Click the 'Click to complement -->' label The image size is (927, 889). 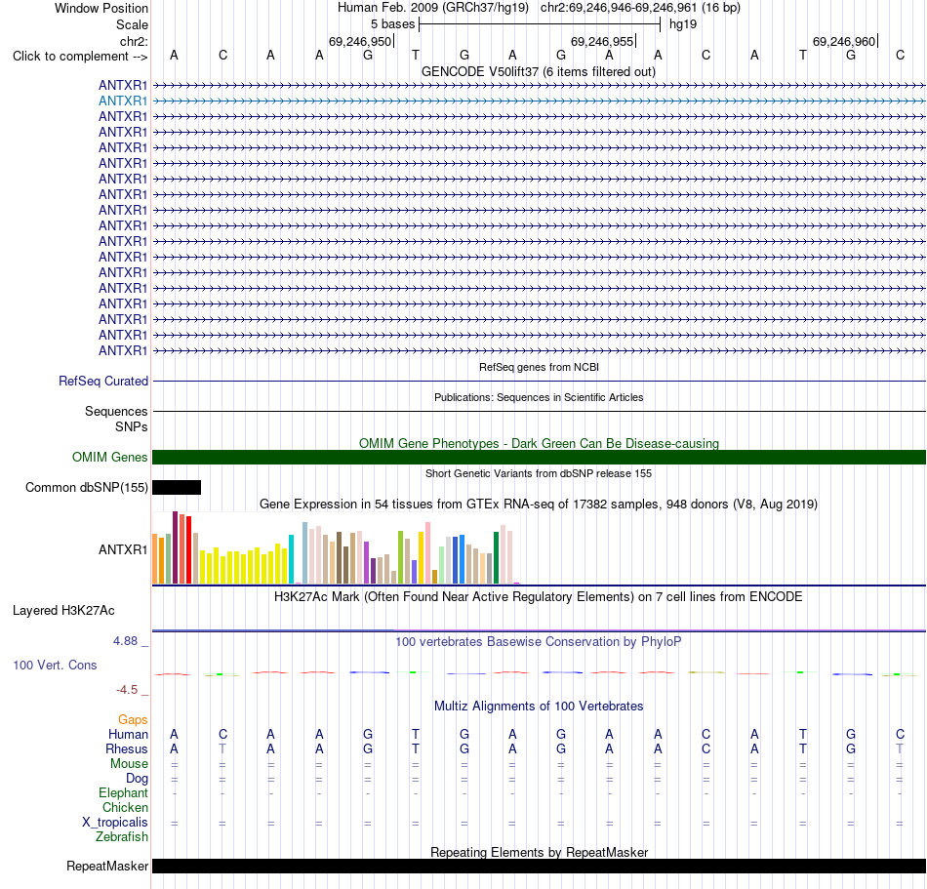click(x=80, y=57)
